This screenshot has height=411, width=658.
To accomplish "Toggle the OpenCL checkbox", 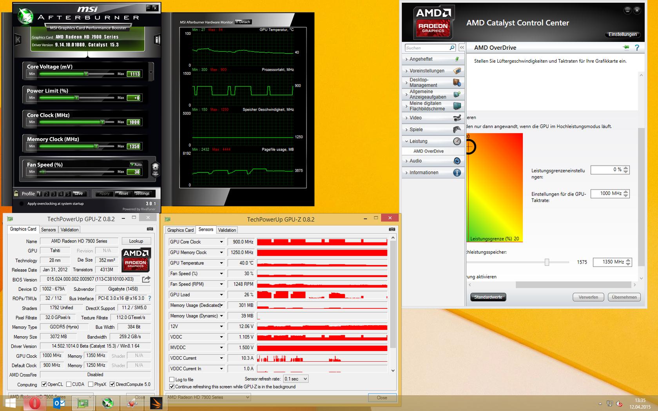I will click(44, 384).
